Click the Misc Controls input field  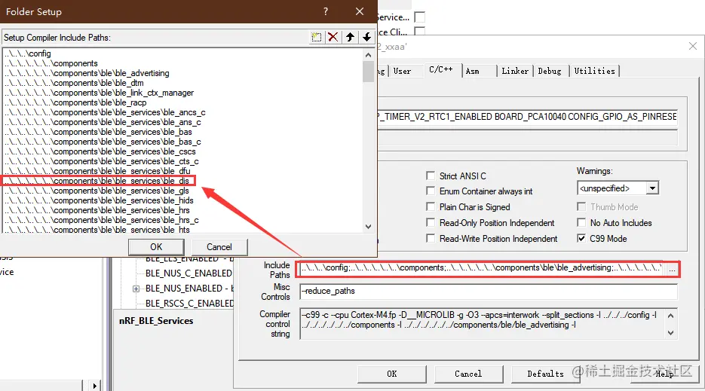[x=489, y=292]
